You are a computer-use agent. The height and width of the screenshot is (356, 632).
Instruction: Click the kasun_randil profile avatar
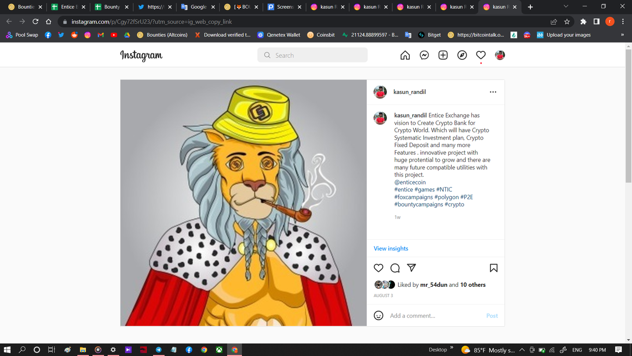380,91
